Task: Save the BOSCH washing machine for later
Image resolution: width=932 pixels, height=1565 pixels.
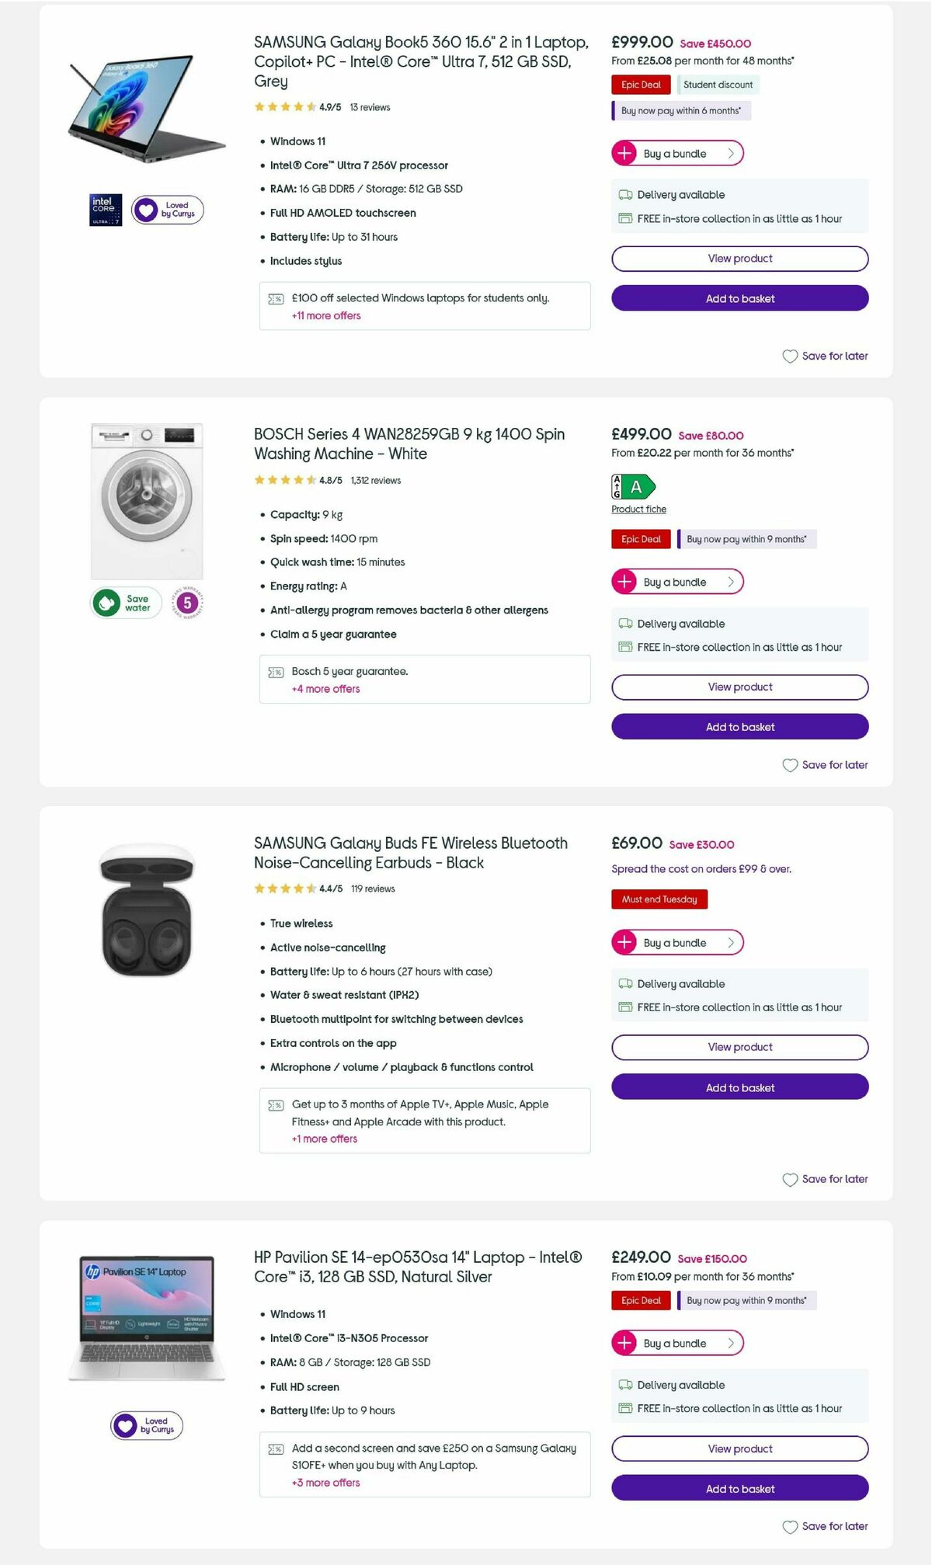Action: (x=825, y=764)
